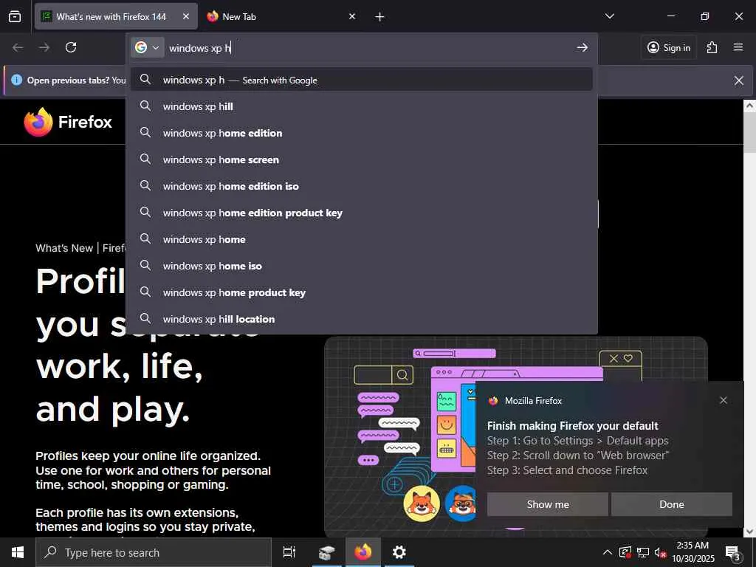Choose the 'windows xp home iso' suggestion
756x567 pixels.
(x=362, y=266)
